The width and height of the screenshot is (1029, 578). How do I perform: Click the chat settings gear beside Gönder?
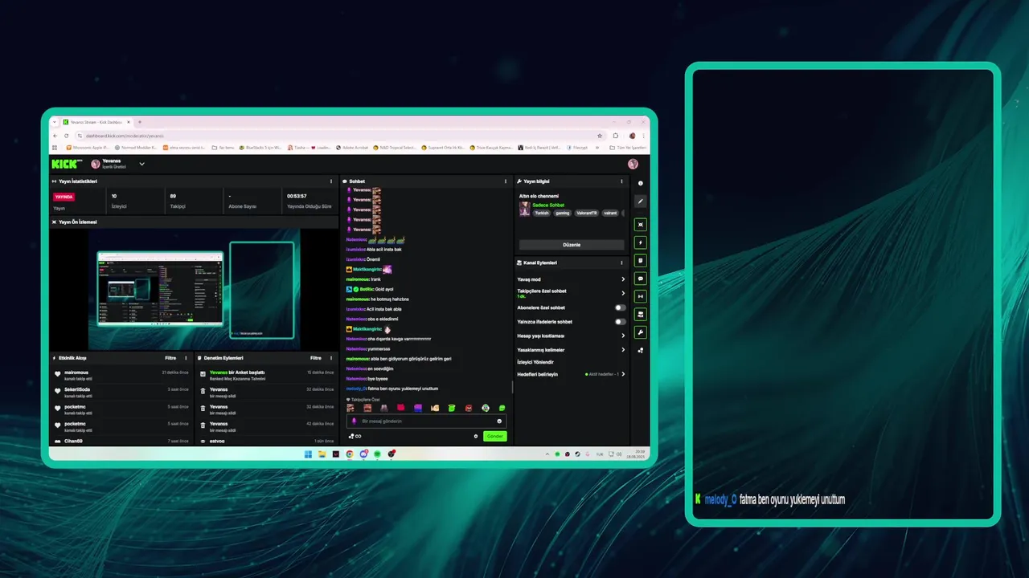(x=476, y=436)
